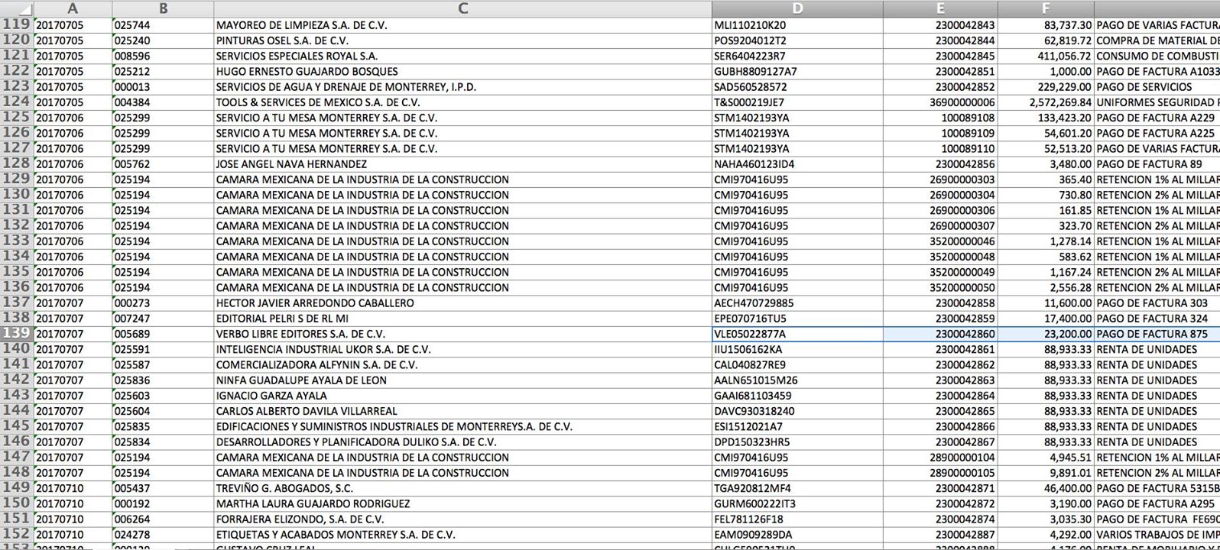1220x550 pixels.
Task: Select the 411,056.72 amount cell
Action: pos(1046,56)
